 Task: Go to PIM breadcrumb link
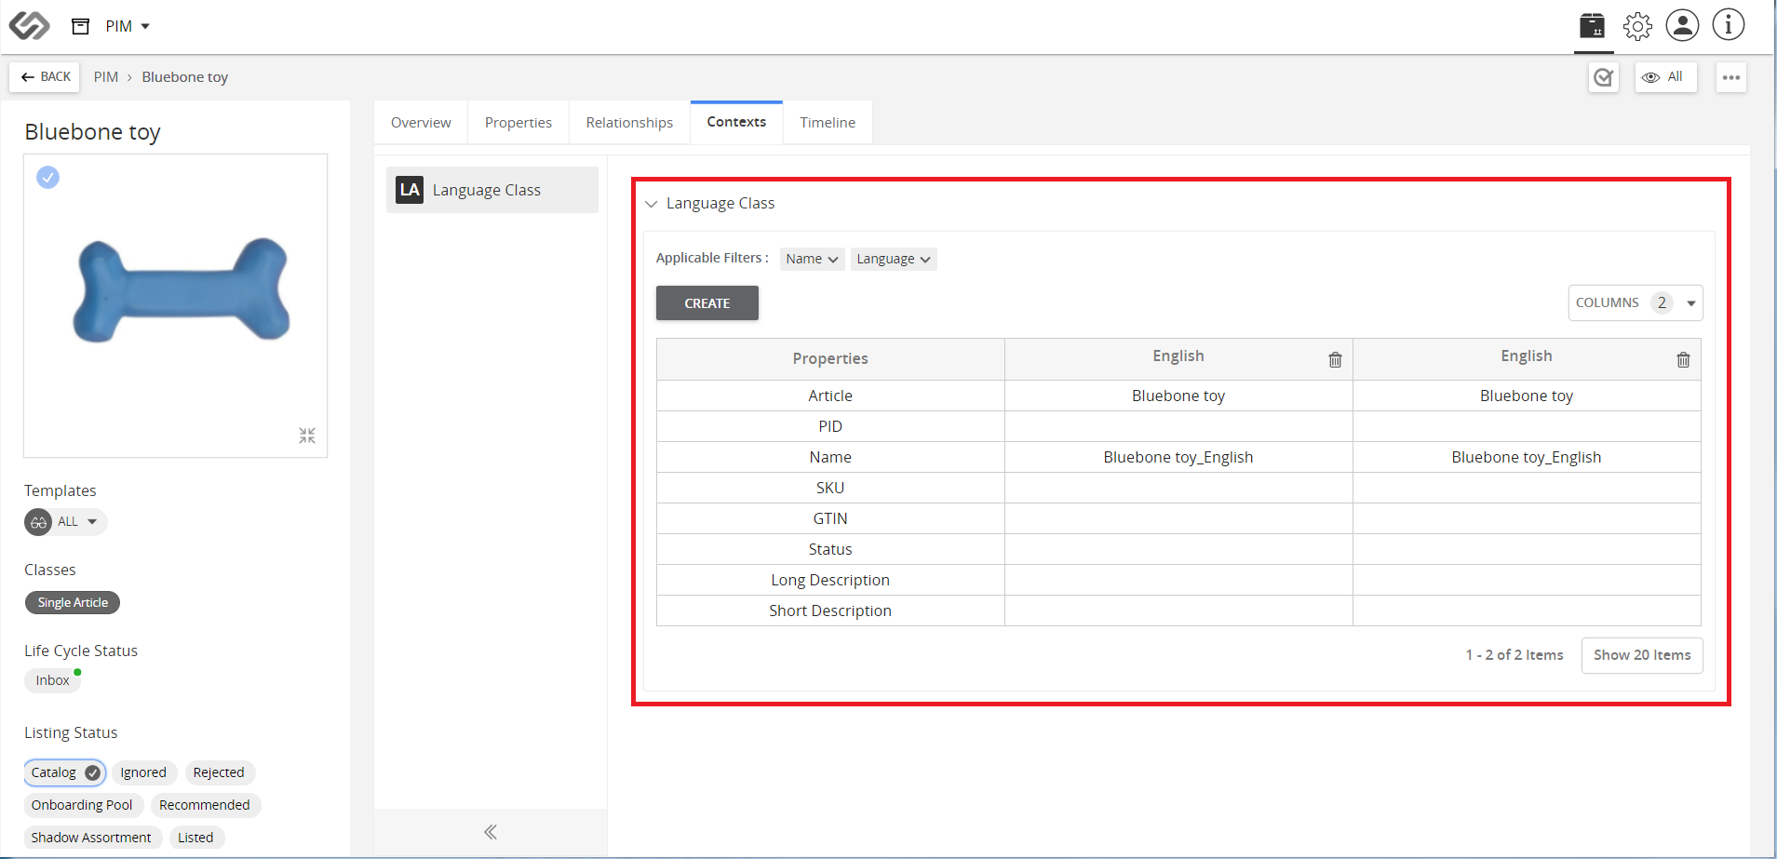pos(106,77)
